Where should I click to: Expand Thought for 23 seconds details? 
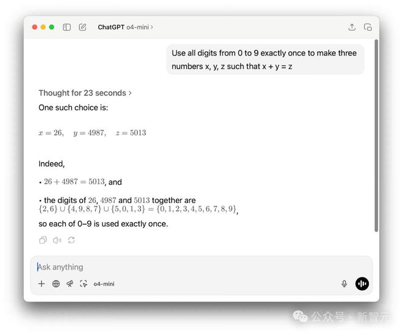click(85, 93)
